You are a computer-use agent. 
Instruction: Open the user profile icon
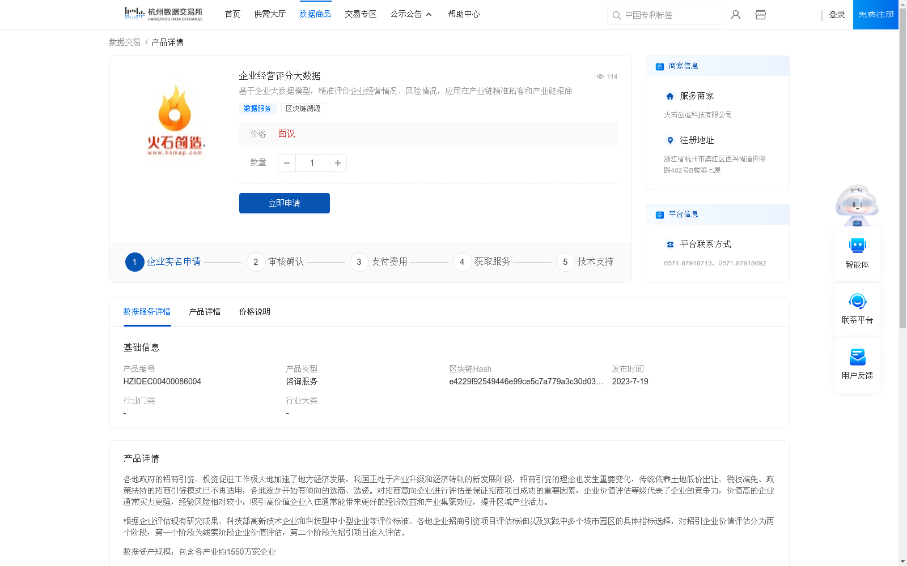(x=736, y=15)
